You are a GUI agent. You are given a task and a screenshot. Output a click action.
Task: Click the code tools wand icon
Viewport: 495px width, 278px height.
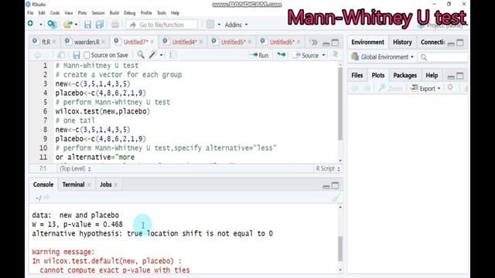[153, 55]
